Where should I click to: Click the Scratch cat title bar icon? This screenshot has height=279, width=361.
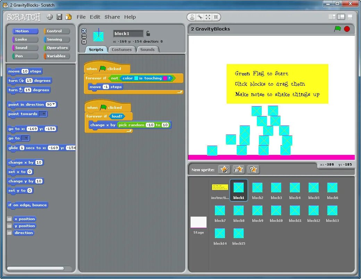point(5,5)
